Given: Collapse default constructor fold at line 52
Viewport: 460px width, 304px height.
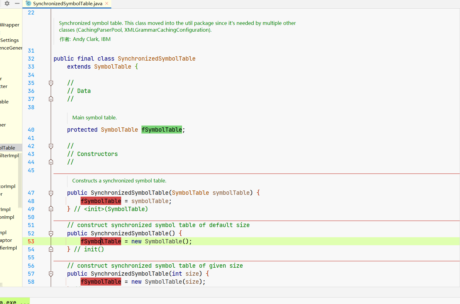Looking at the screenshot, I should tap(51, 234).
